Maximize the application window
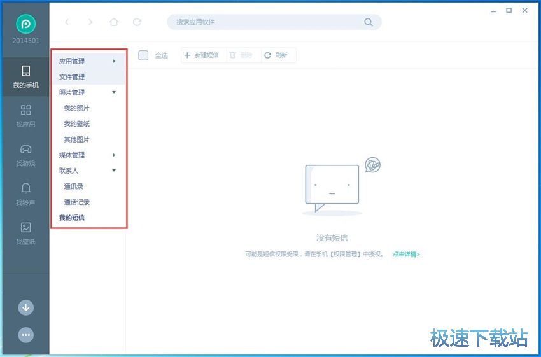The image size is (541, 357). pos(509,10)
